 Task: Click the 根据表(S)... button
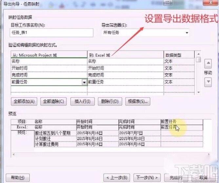[x=138, y=101]
